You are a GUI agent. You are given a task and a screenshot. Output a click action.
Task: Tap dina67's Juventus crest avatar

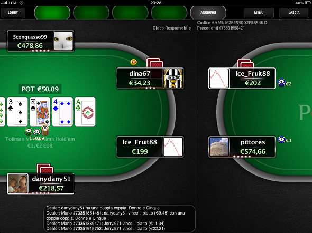pos(173,79)
